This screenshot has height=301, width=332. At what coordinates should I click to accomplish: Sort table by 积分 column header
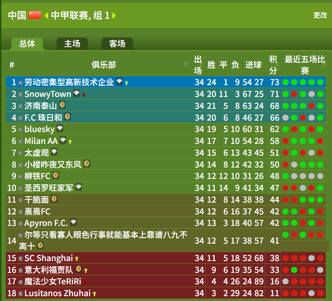pyautogui.click(x=273, y=65)
